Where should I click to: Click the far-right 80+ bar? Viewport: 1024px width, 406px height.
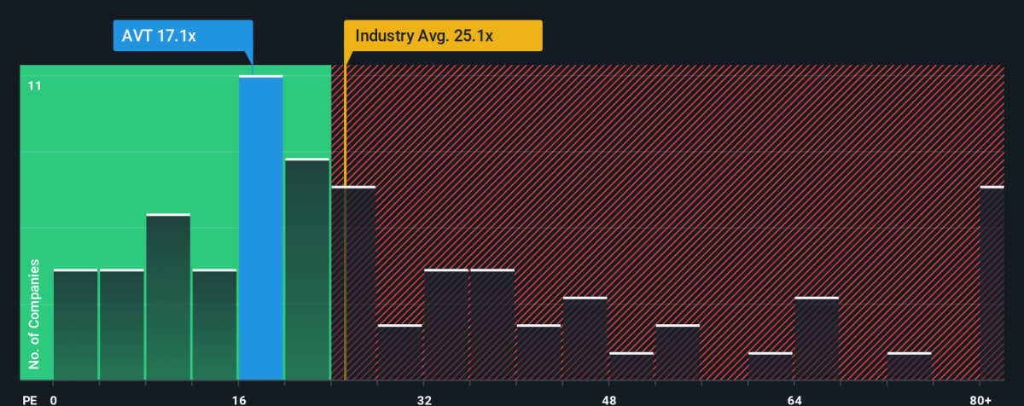[992, 283]
